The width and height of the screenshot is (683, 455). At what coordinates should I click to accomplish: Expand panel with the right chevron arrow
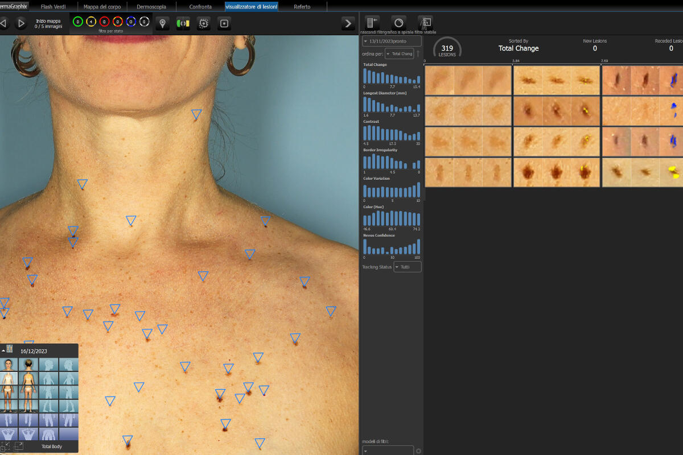(348, 23)
